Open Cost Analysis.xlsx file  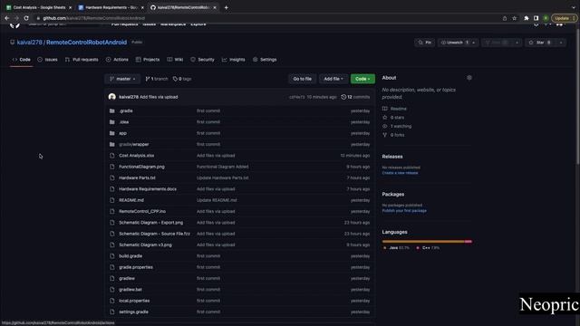137,156
